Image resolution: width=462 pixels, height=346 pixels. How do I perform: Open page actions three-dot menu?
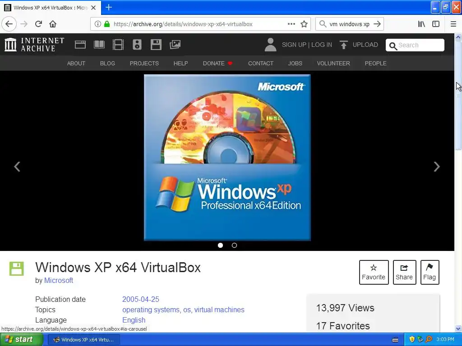point(291,24)
